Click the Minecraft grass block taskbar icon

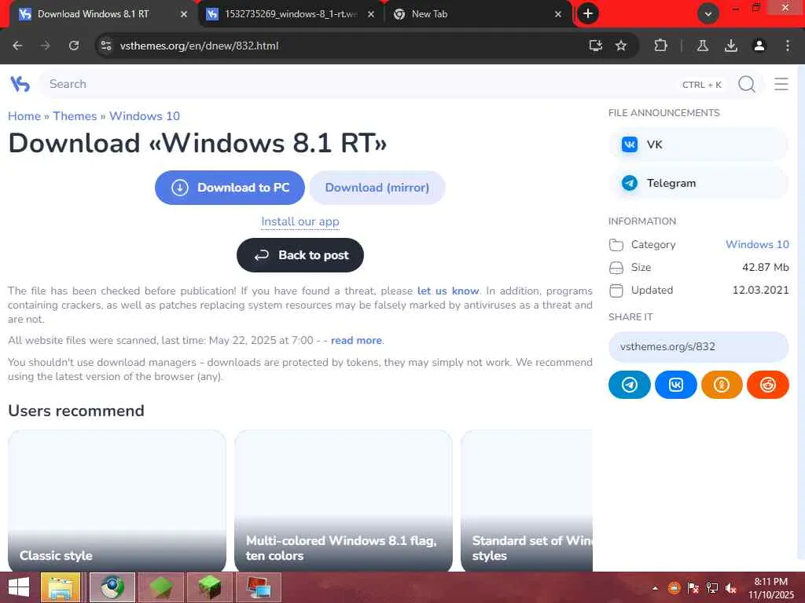[x=210, y=587]
